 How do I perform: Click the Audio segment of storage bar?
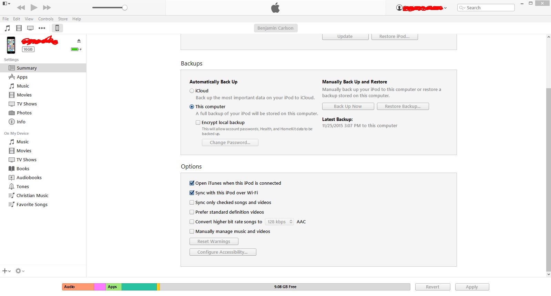click(x=78, y=287)
